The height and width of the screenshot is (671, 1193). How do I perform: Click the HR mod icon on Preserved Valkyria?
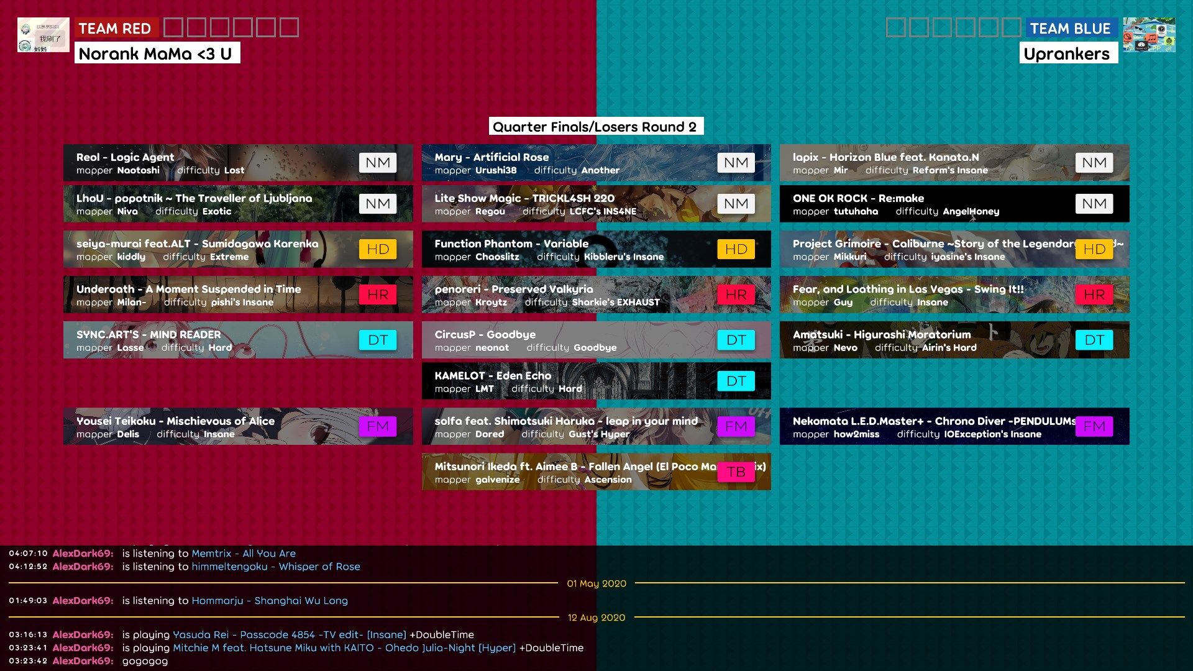tap(735, 294)
